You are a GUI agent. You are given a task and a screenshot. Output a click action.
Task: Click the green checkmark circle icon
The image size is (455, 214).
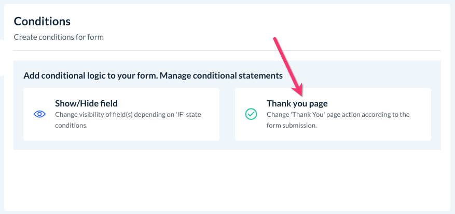pyautogui.click(x=251, y=114)
